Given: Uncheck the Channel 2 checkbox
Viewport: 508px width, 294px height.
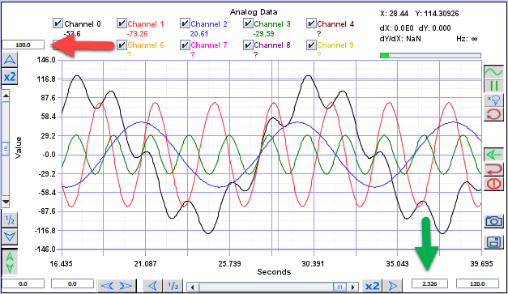Looking at the screenshot, I should pyautogui.click(x=185, y=23).
